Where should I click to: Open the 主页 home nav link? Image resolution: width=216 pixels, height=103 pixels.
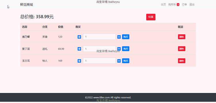pos(163,5)
